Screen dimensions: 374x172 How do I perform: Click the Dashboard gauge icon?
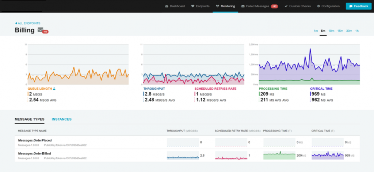[167, 6]
